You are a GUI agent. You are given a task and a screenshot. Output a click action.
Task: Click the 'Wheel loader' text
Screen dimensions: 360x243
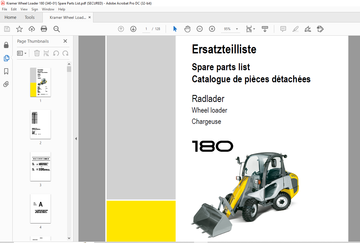[210, 110]
